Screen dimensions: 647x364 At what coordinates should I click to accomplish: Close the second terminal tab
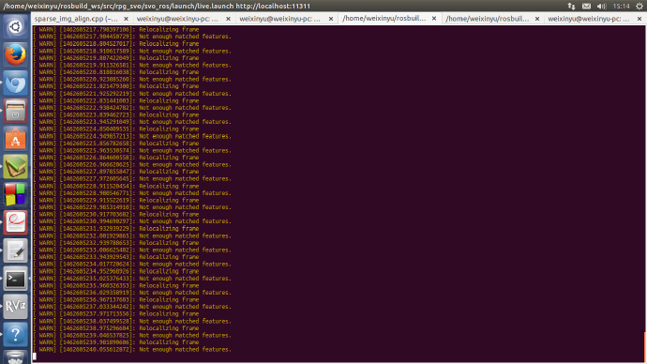click(228, 19)
